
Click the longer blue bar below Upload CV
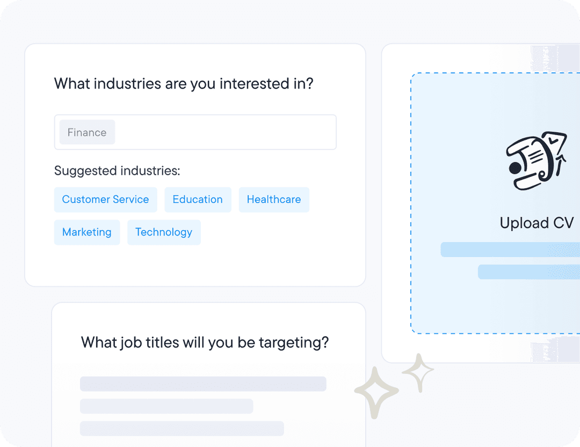coord(510,250)
